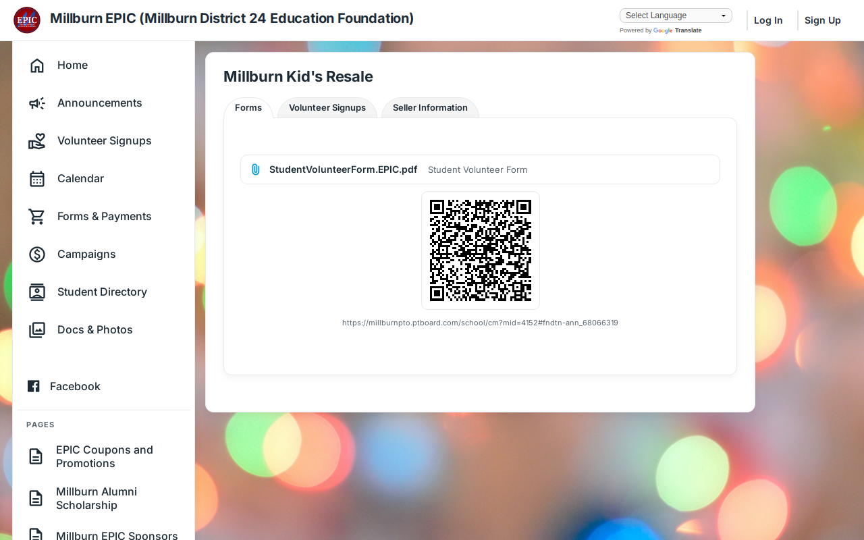Screen dimensions: 864x540
Task: Switch to the Volunteer Signups tab
Action: pyautogui.click(x=327, y=108)
